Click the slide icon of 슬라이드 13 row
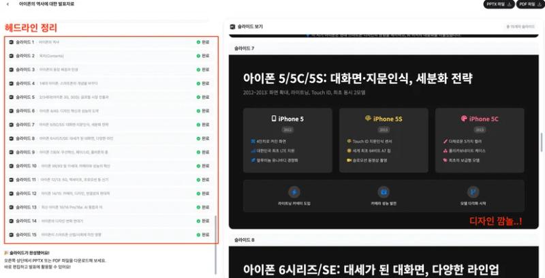 [x=12, y=207]
